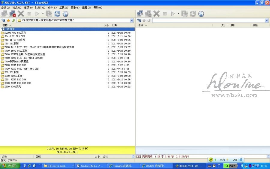Click the globe icon in left pane toolbar
This screenshot has width=270, height=169.
pos(65,14)
